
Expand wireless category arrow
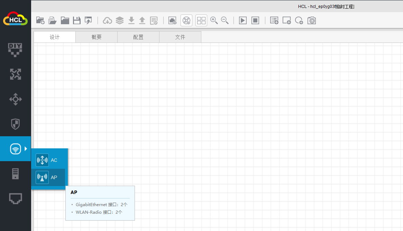pyautogui.click(x=26, y=148)
